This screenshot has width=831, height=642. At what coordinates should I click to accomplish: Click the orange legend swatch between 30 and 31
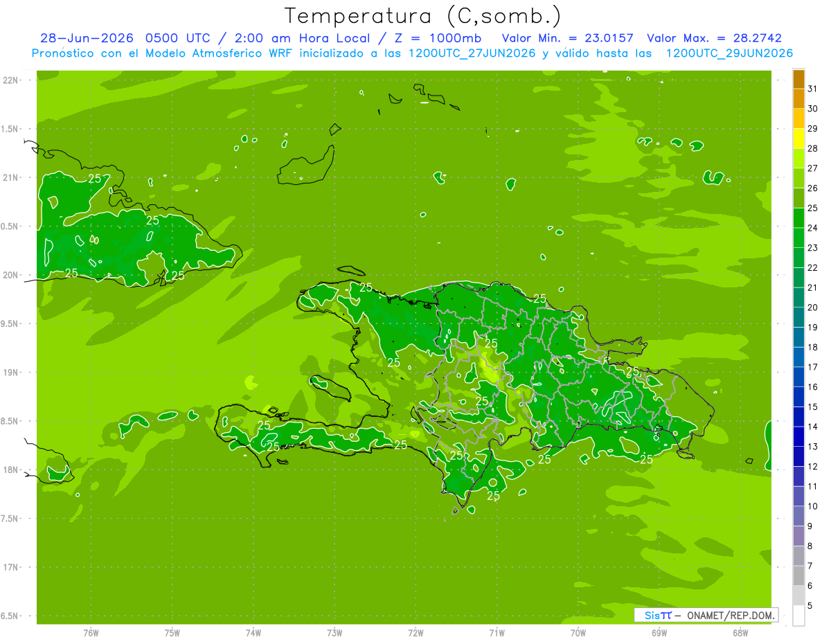tap(798, 98)
